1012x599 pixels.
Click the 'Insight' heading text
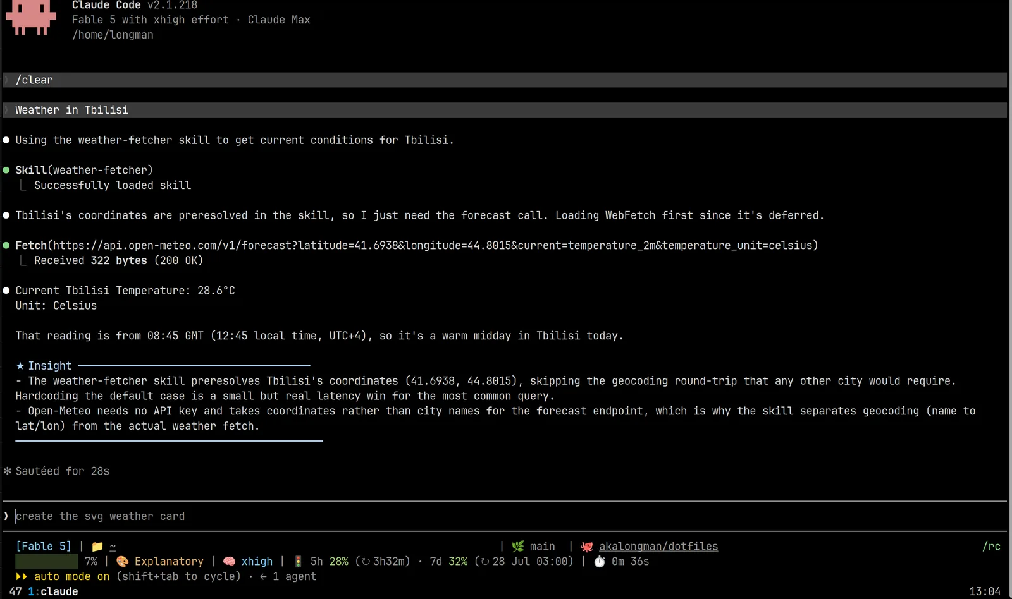(50, 366)
